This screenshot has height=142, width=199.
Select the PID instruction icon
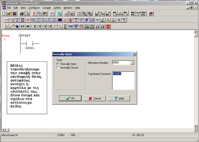(x=97, y=20)
